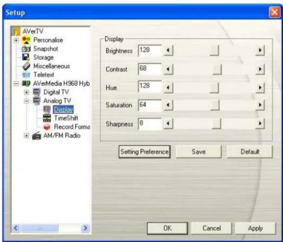Collapse the AVerMedia H968 node

coord(16,83)
